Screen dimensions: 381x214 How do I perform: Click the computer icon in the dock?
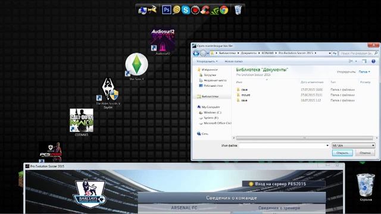pos(142,10)
